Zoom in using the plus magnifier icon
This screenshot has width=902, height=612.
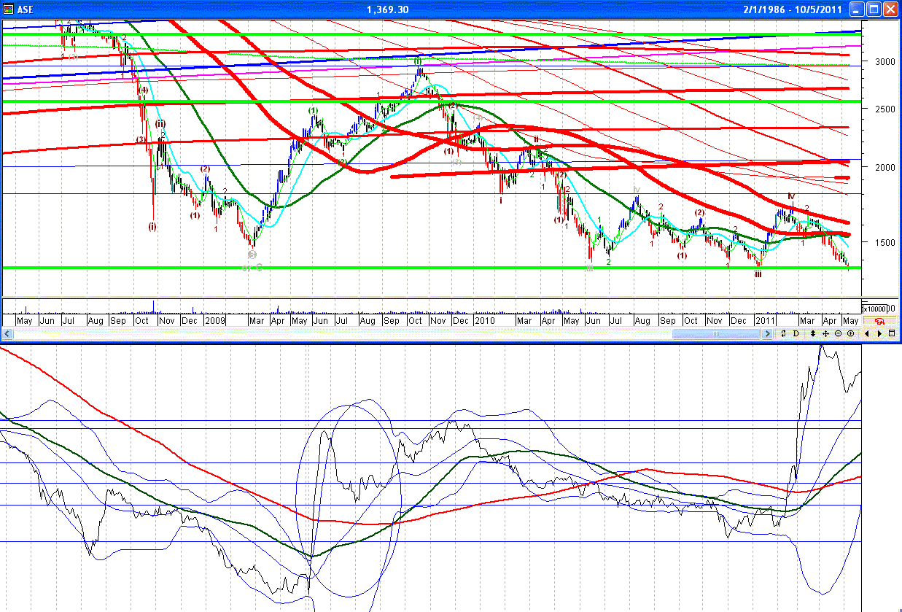click(x=850, y=333)
